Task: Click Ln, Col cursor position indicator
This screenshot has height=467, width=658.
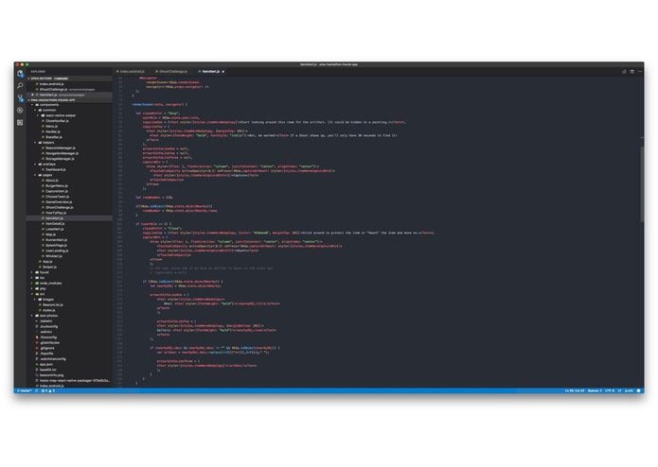Action: pyautogui.click(x=575, y=390)
